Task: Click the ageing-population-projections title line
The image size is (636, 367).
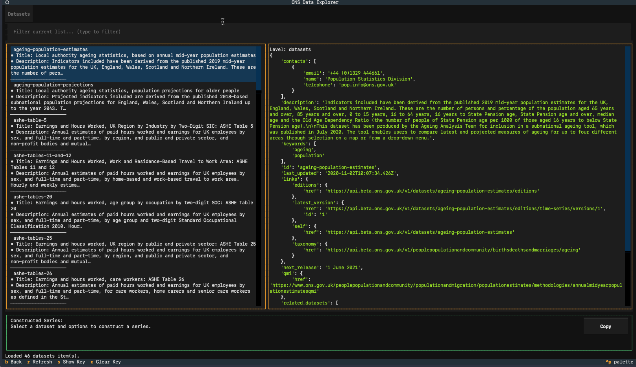Action: click(125, 91)
